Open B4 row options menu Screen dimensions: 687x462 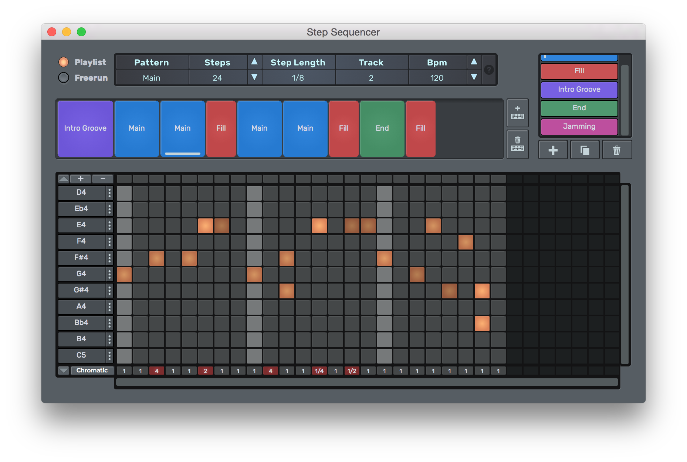click(x=109, y=339)
